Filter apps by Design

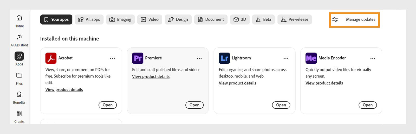(x=178, y=19)
